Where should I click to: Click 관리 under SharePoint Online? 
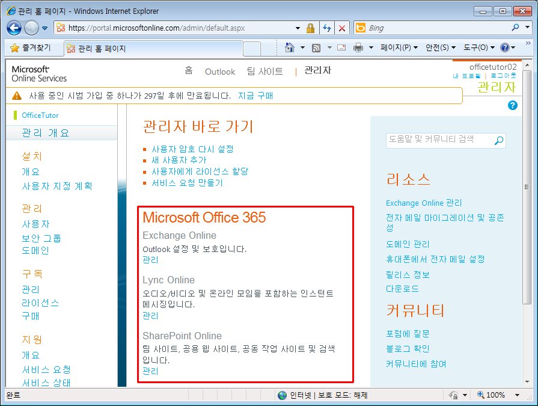(150, 371)
